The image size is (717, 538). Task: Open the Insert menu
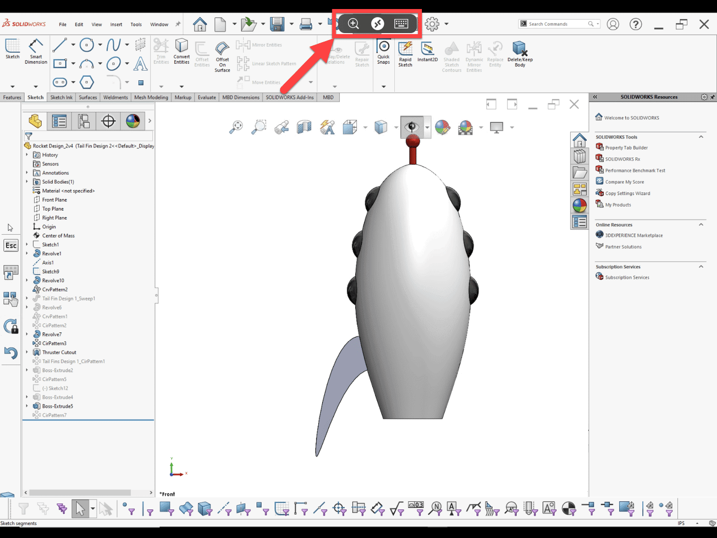coord(116,25)
